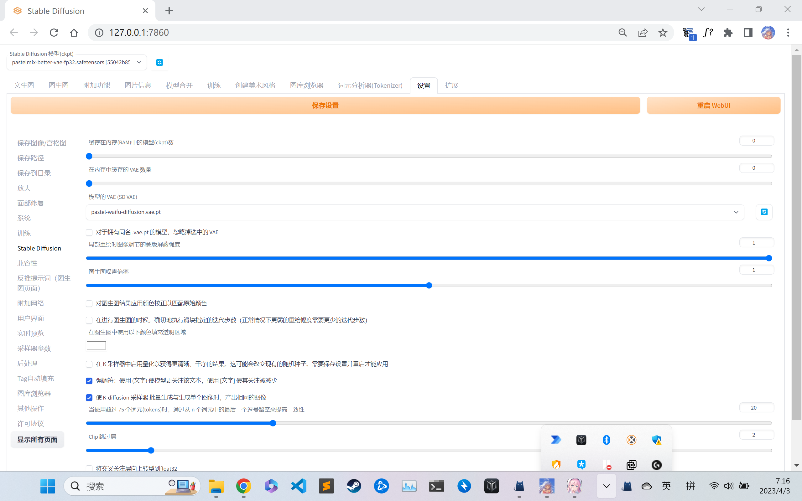Refresh the checkpoint model list icon
The image size is (802, 501).
point(159,62)
